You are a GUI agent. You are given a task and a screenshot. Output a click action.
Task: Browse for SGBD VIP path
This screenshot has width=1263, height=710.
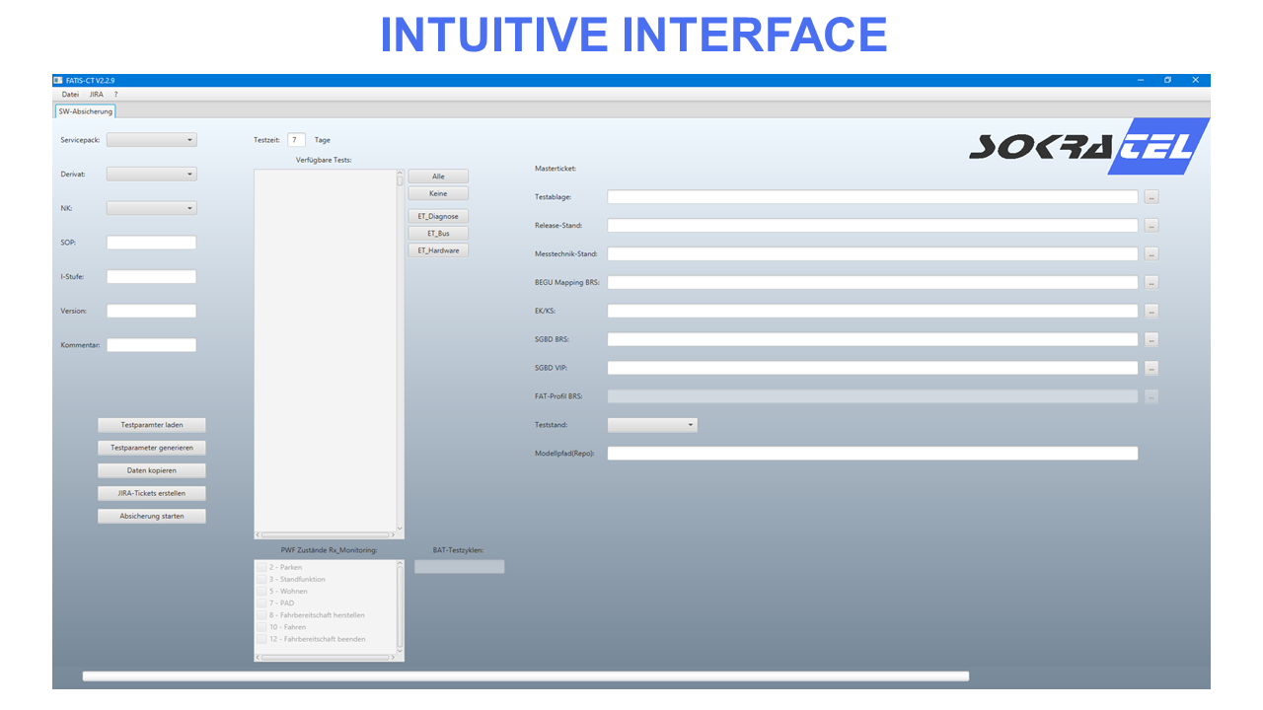pyautogui.click(x=1152, y=368)
